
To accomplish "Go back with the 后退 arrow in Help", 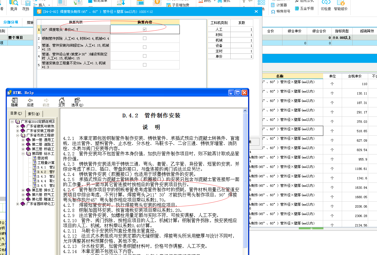I will click(30, 102).
